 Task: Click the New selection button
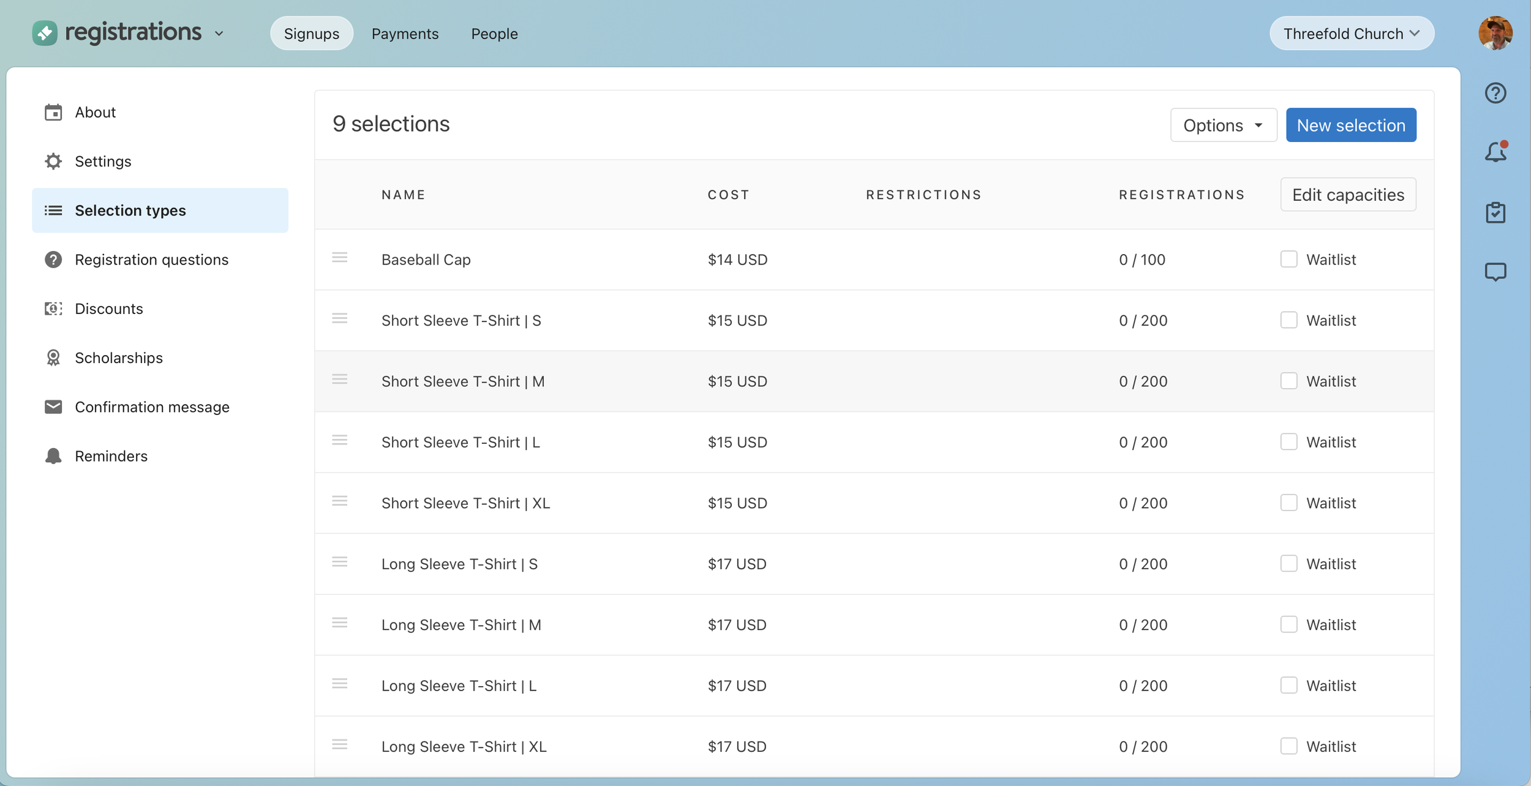pyautogui.click(x=1350, y=125)
